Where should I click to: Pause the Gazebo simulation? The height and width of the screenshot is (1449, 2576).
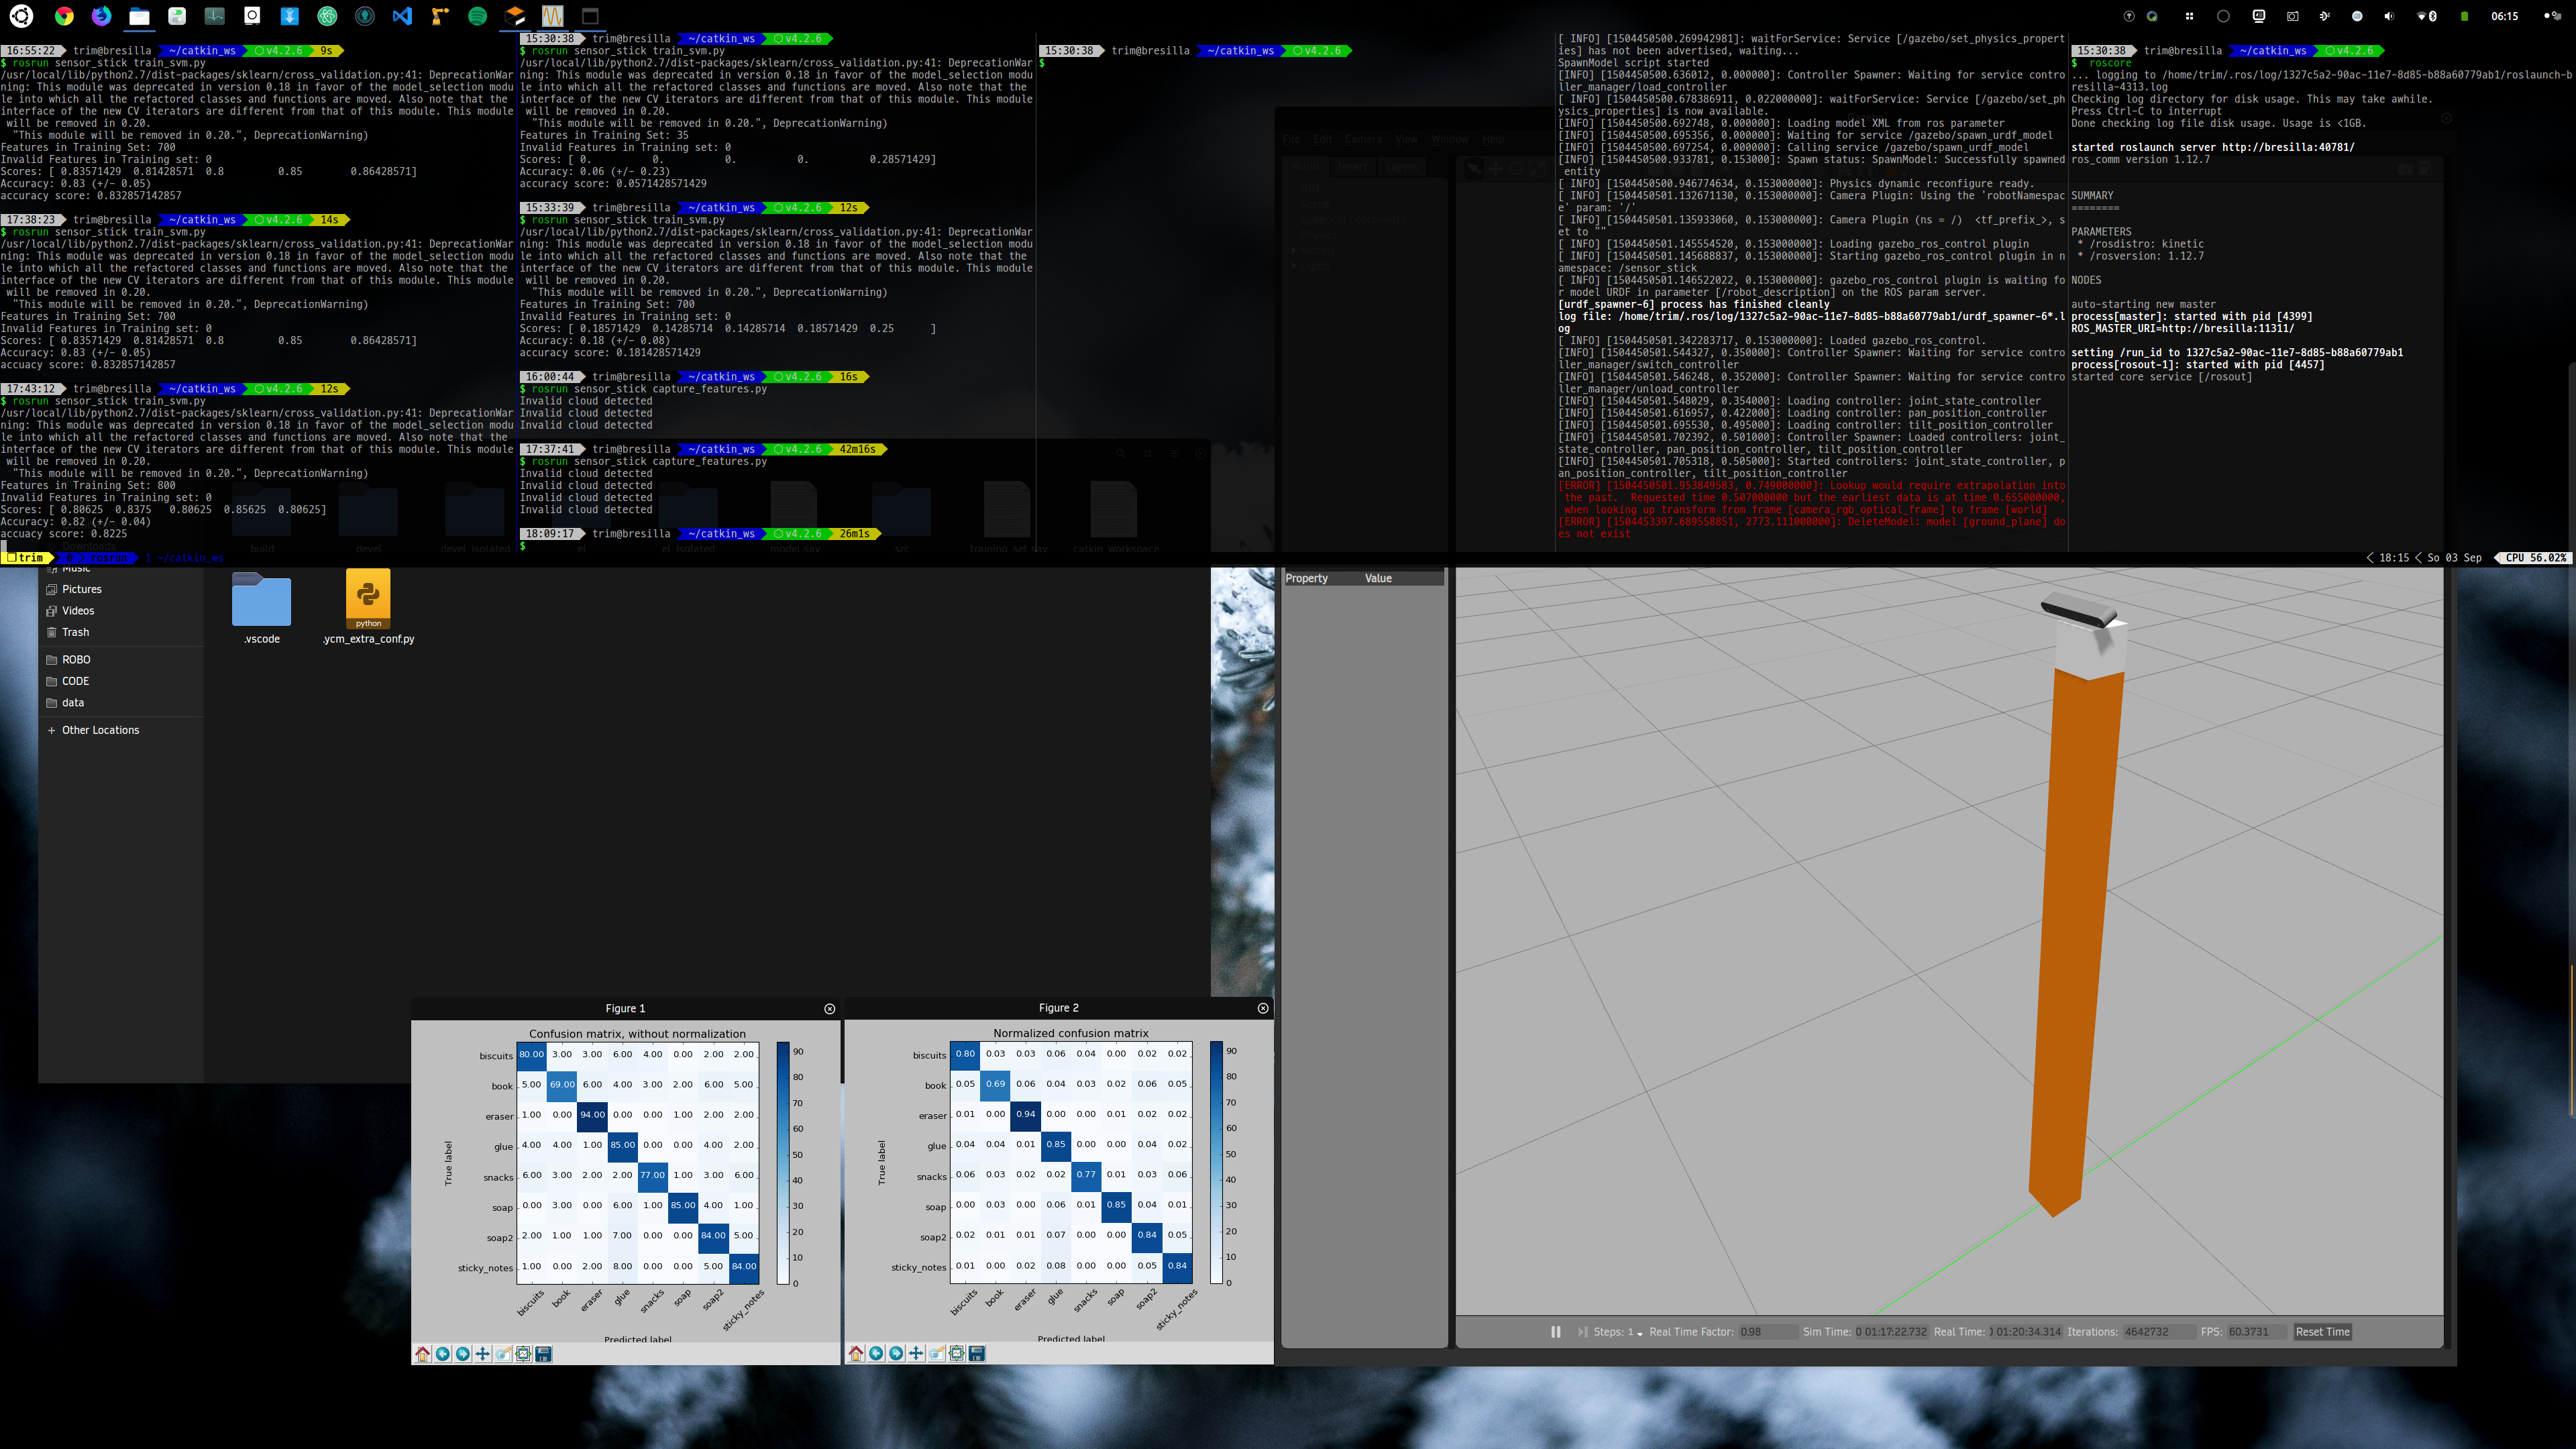coord(1556,1332)
